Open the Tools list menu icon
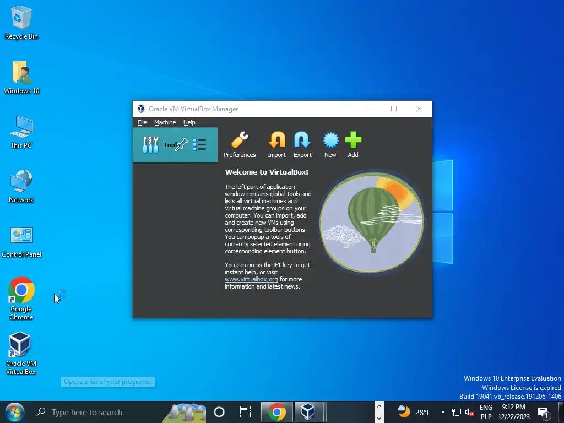This screenshot has width=564, height=423. point(199,145)
